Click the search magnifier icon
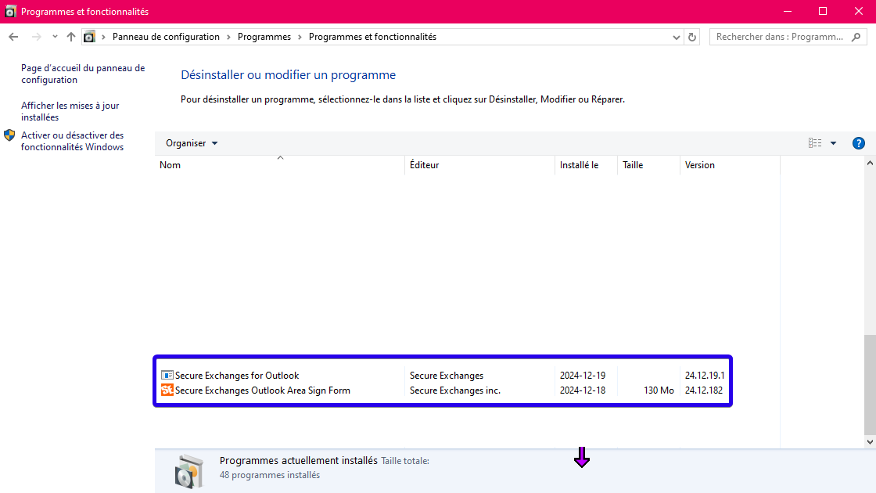This screenshot has width=876, height=493. pyautogui.click(x=856, y=37)
